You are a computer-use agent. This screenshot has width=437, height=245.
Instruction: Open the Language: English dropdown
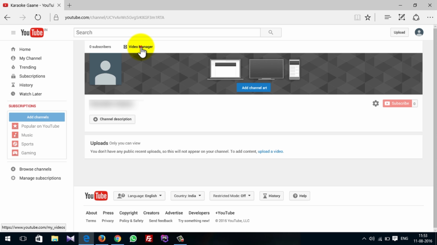click(x=139, y=196)
